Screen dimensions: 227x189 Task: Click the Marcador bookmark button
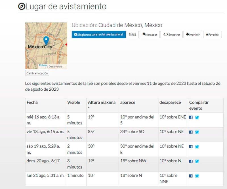click(x=150, y=34)
